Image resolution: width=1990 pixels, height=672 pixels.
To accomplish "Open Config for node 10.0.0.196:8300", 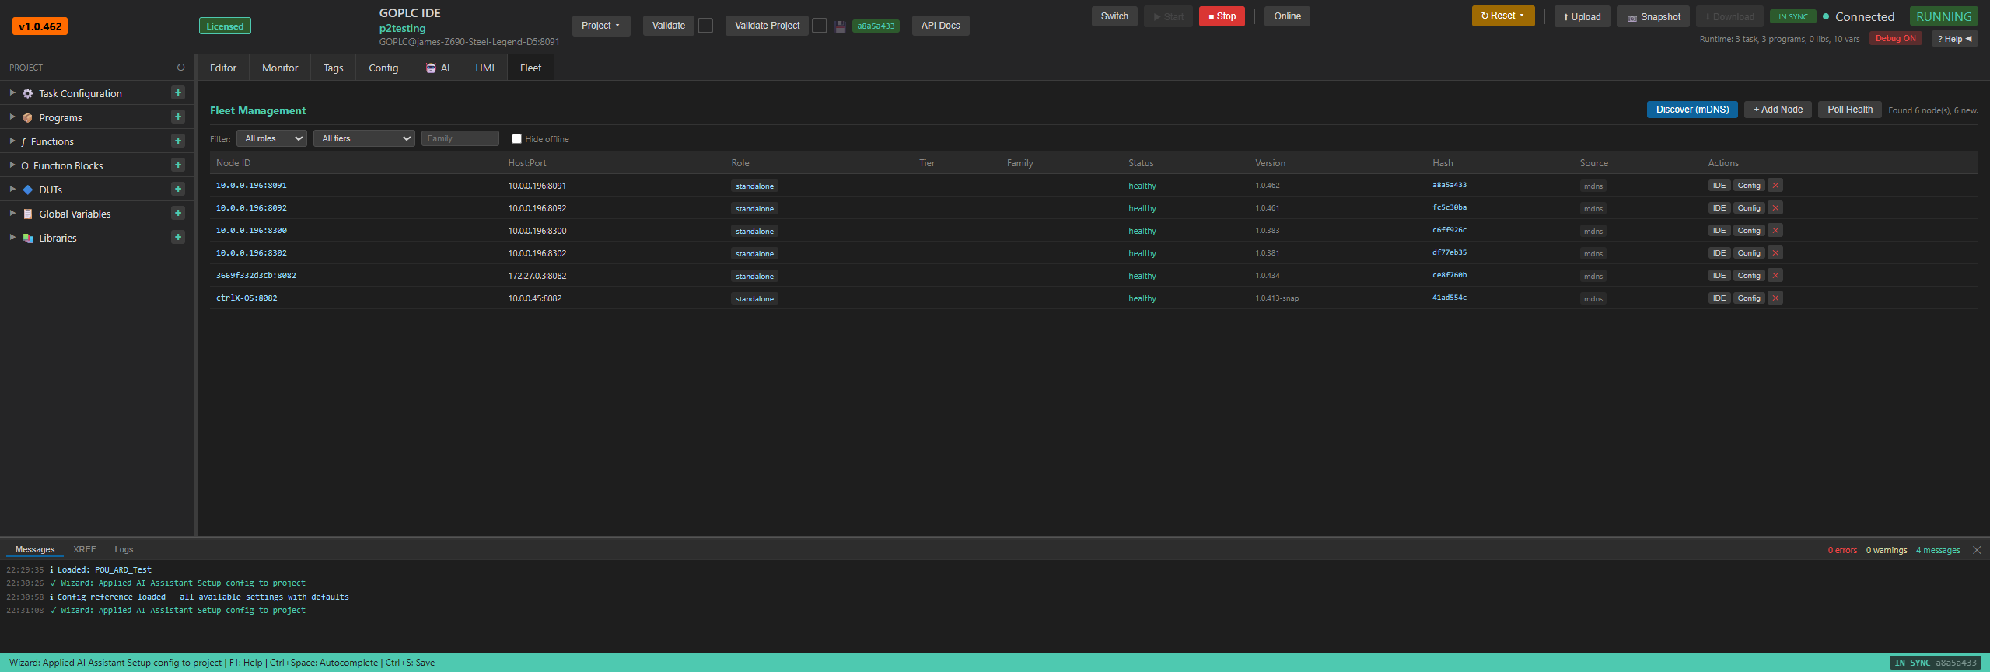I will (x=1749, y=230).
